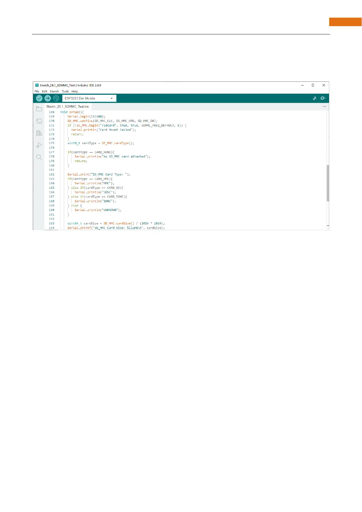The height and width of the screenshot is (512, 362).
Task: Click the SD_MMC.setPins code line
Action: (112, 121)
